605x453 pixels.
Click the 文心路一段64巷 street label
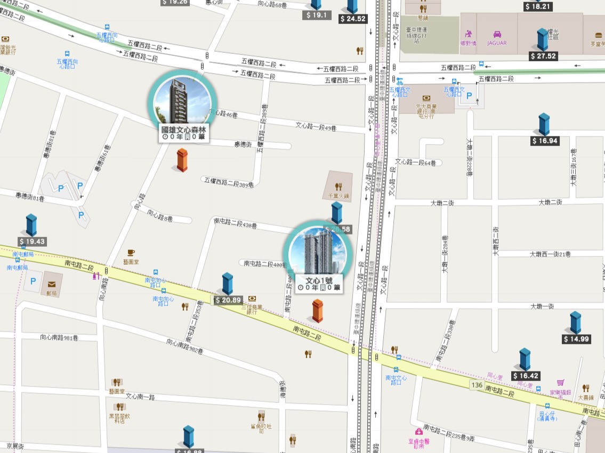click(x=415, y=163)
